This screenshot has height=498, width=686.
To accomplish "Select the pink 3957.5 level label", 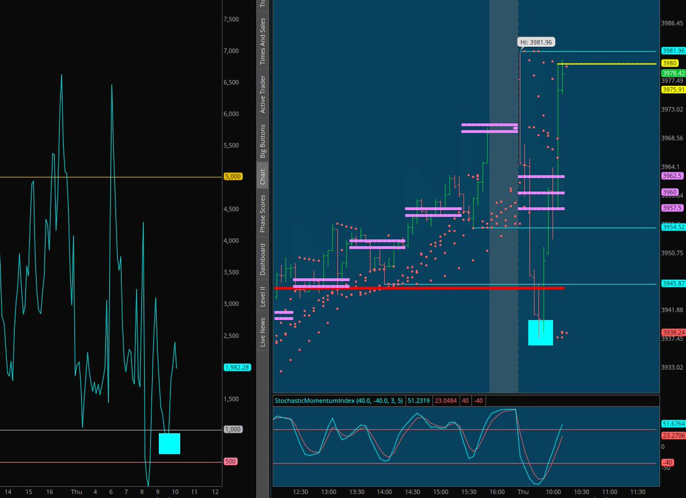I will 671,207.
